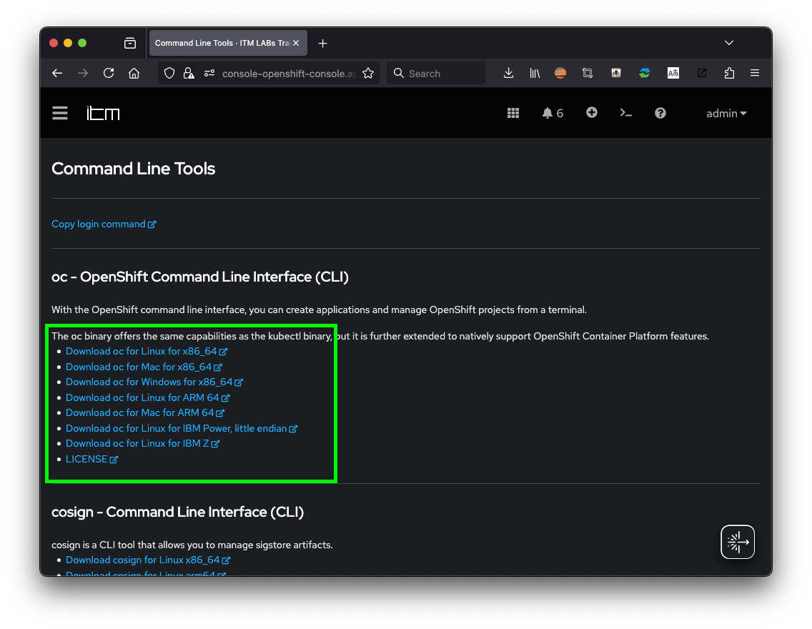Click the translate extension icon

click(x=673, y=73)
